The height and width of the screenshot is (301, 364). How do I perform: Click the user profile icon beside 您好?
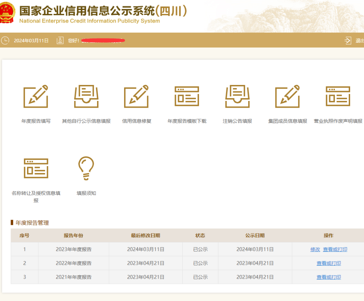tap(60, 41)
